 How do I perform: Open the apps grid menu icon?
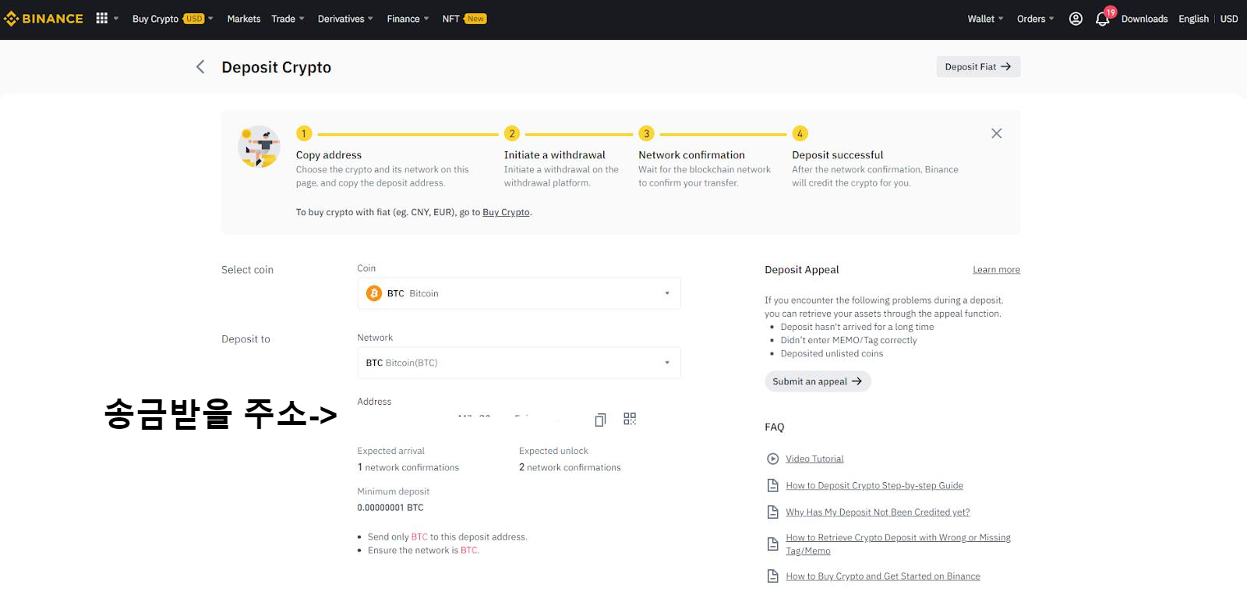point(101,18)
